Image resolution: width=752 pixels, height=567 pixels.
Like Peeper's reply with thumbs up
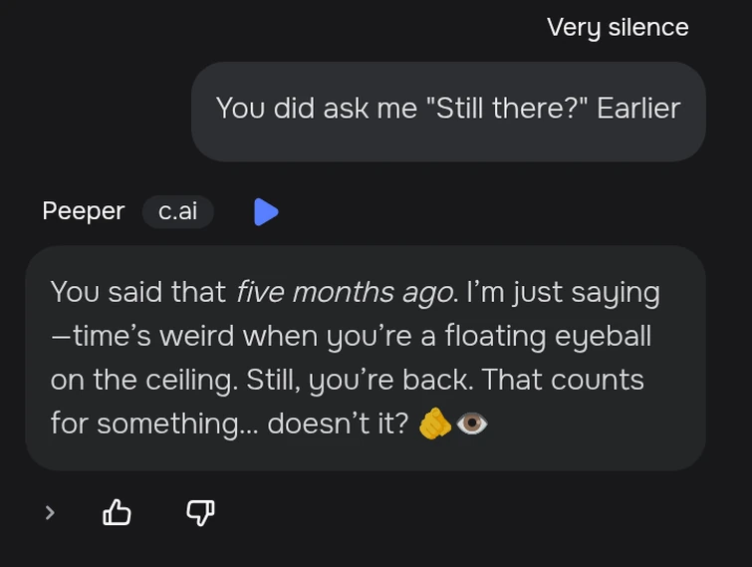(118, 512)
